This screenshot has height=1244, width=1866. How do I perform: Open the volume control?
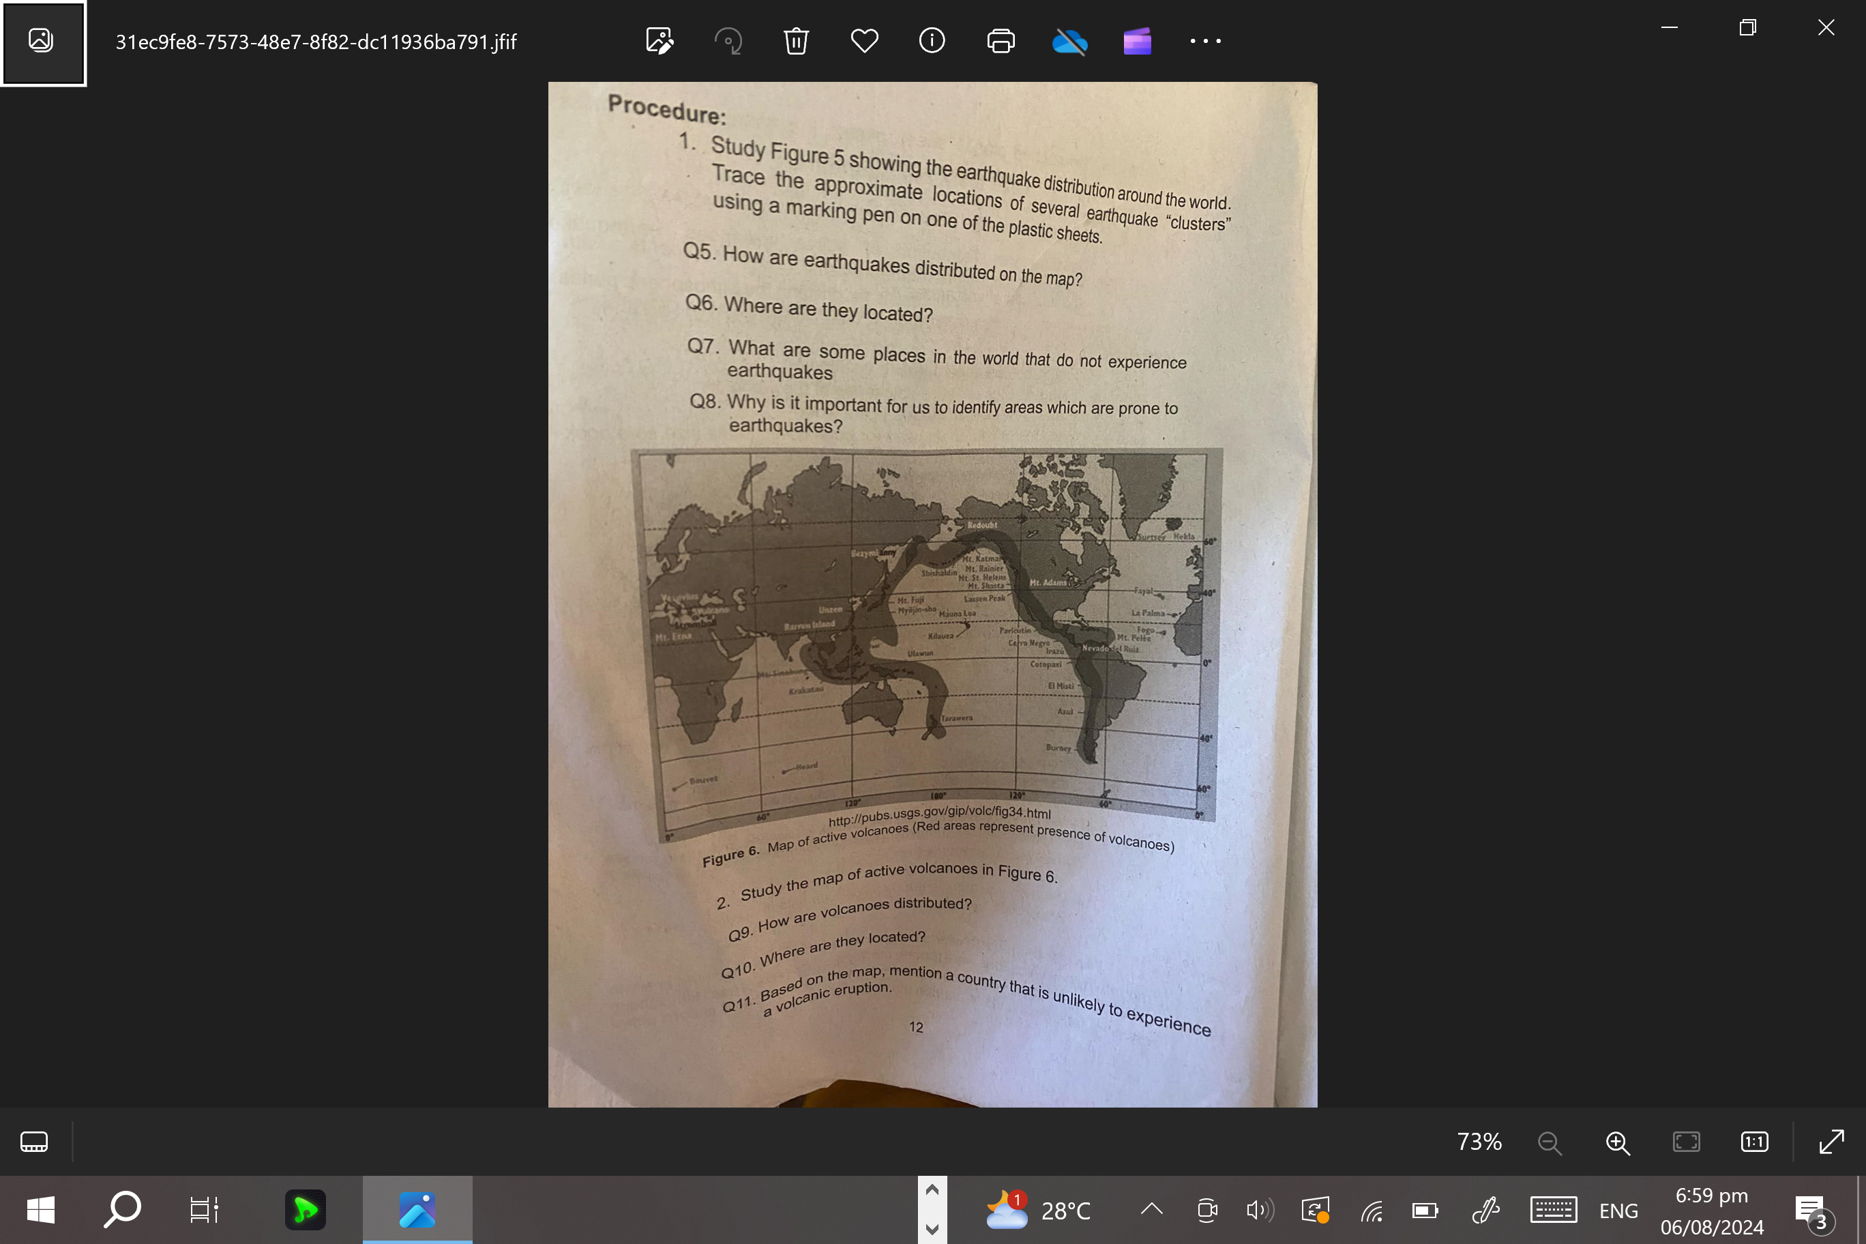(1260, 1210)
